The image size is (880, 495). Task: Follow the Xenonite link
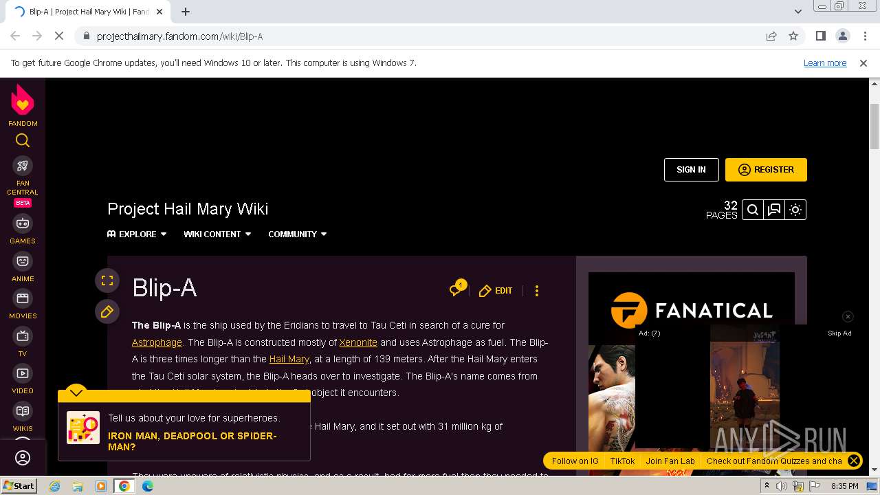click(358, 342)
